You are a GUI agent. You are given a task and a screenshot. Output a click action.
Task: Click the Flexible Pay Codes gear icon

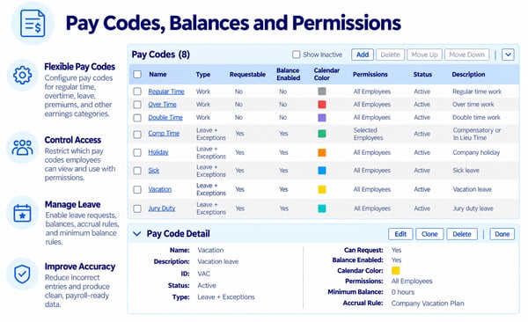pyautogui.click(x=22, y=75)
